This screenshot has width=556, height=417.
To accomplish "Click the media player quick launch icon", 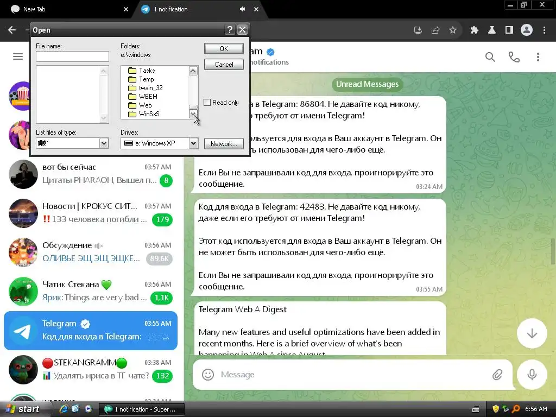I will (x=89, y=409).
